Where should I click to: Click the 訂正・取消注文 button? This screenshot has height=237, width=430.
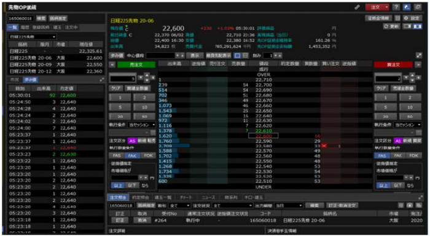(342, 205)
